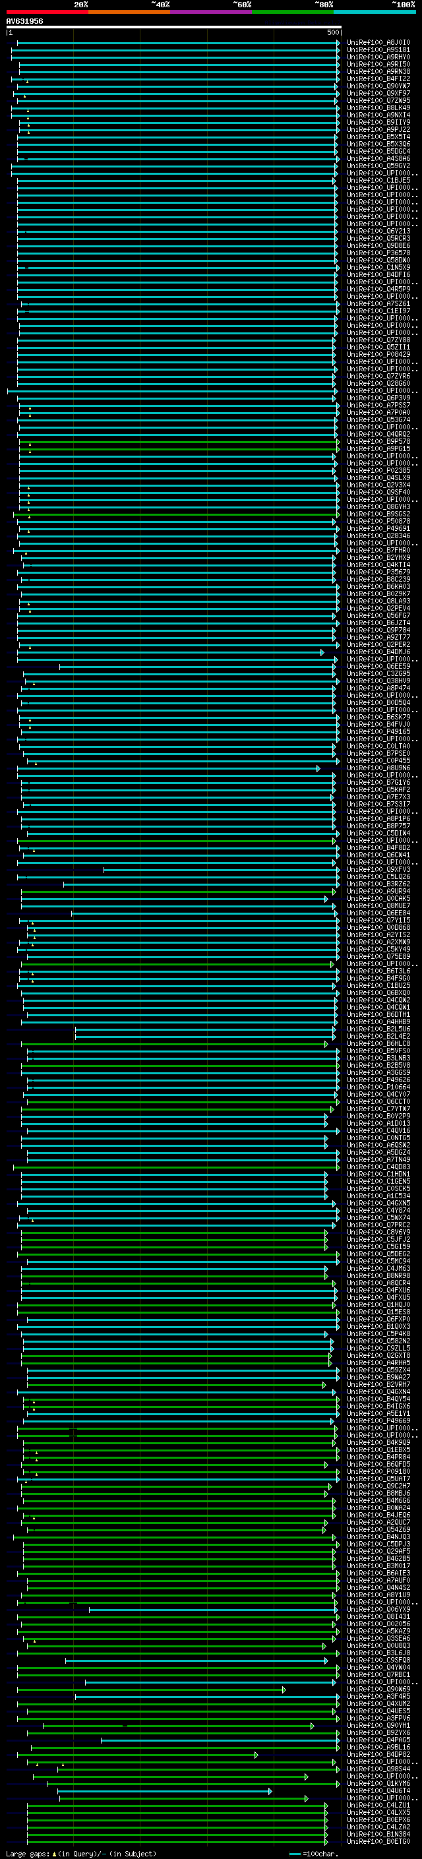The width and height of the screenshot is (422, 1859).
Task: Select the UniRef100_A5KAZ9 label
Action: tap(378, 1631)
